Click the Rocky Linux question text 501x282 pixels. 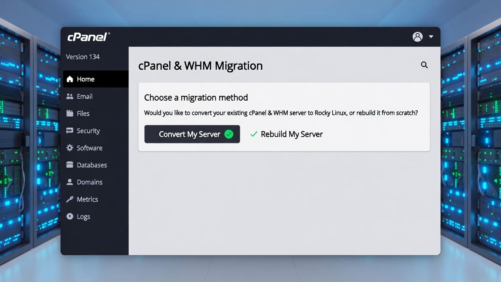[281, 113]
